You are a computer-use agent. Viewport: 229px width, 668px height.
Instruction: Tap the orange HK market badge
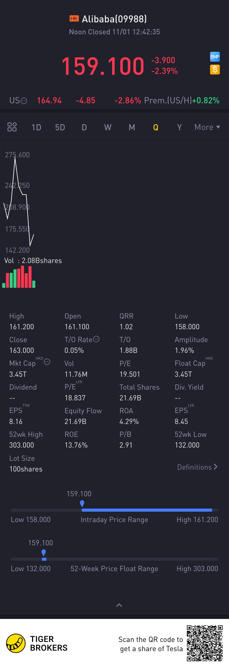click(x=74, y=18)
